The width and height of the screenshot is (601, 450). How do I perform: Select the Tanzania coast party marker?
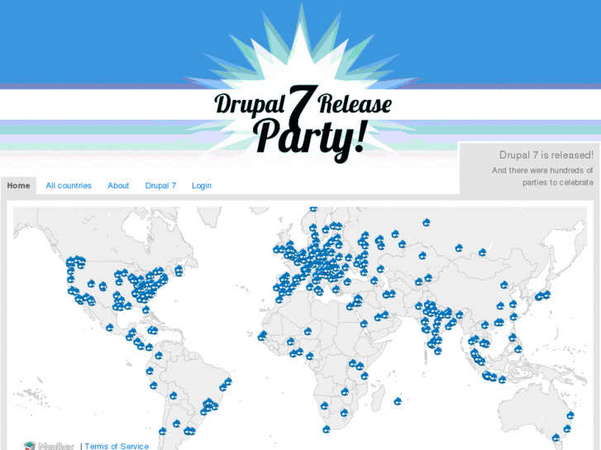[x=365, y=376]
